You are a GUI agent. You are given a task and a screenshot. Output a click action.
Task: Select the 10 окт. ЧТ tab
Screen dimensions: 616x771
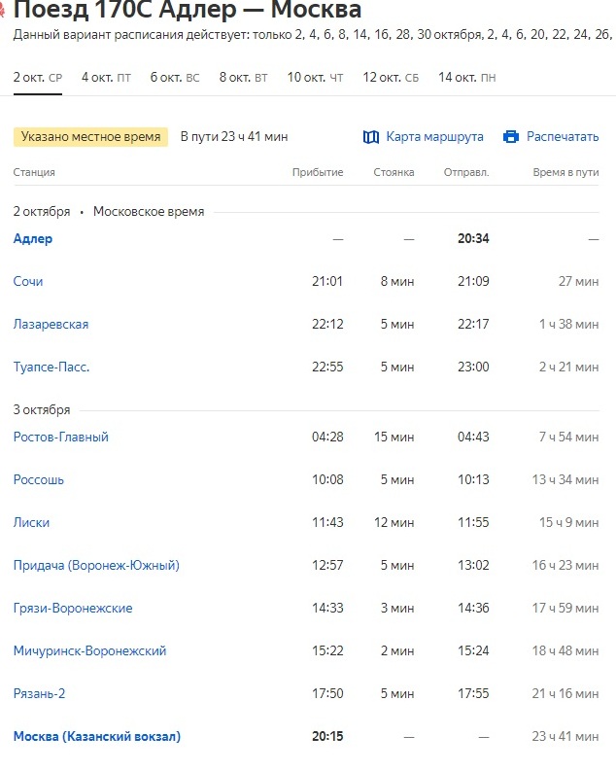pos(315,78)
